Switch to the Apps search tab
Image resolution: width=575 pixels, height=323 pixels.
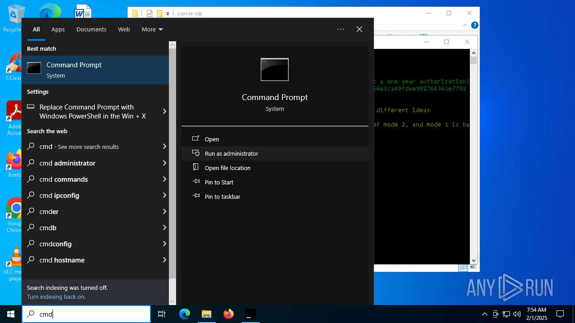click(x=58, y=29)
